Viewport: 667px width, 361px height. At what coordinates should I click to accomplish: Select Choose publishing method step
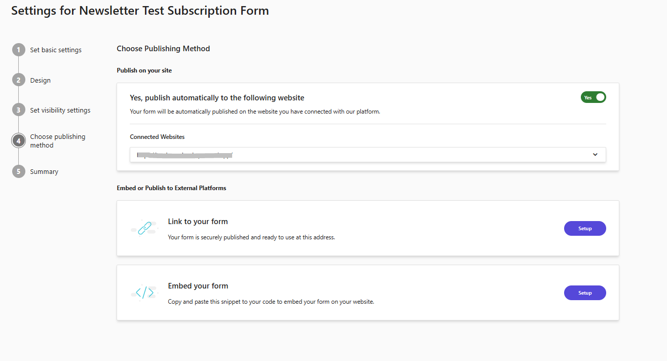pyautogui.click(x=58, y=141)
